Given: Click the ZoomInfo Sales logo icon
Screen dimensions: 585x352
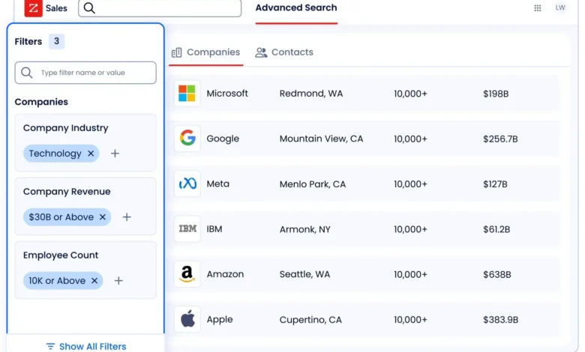Looking at the screenshot, I should tap(33, 8).
